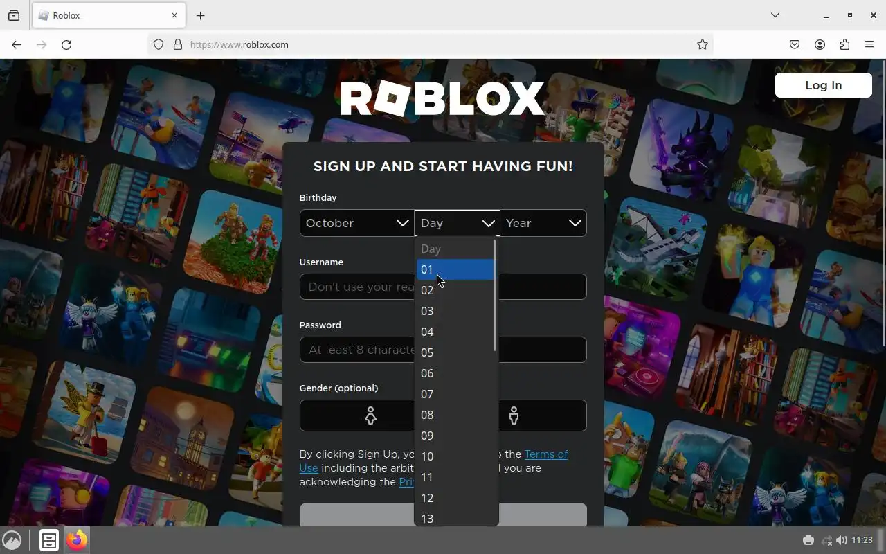
Task: Open the Pocket save icon
Action: pyautogui.click(x=795, y=44)
